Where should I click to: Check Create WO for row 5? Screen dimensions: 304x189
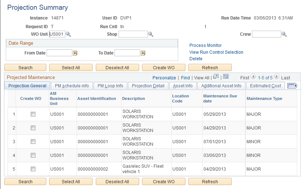click(x=33, y=169)
